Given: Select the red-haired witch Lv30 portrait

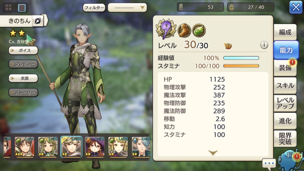Looking at the screenshot, I should 95,147.
